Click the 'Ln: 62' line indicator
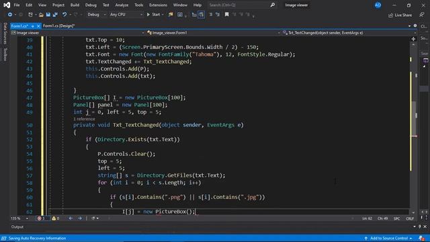 coord(367,218)
